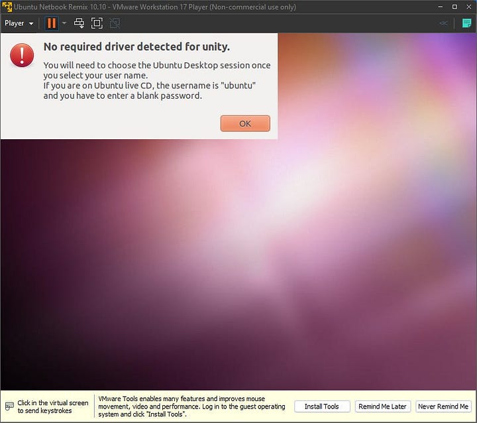The width and height of the screenshot is (477, 423).
Task: Maximize the VMware Player window
Action: point(454,7)
